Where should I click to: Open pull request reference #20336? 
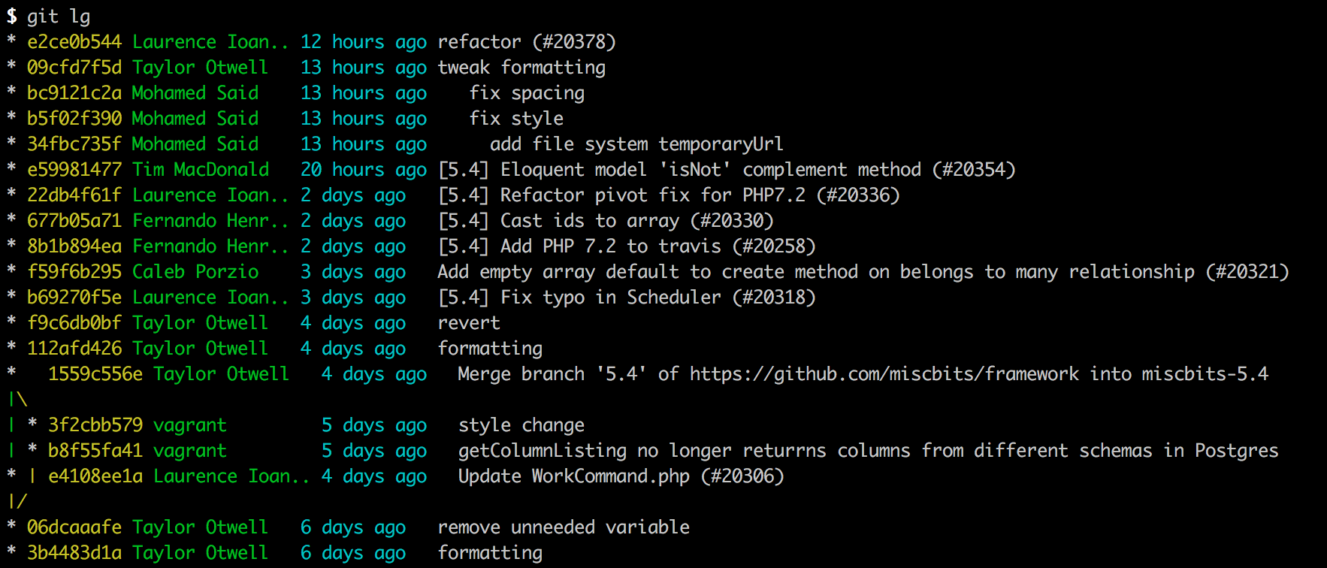click(858, 195)
